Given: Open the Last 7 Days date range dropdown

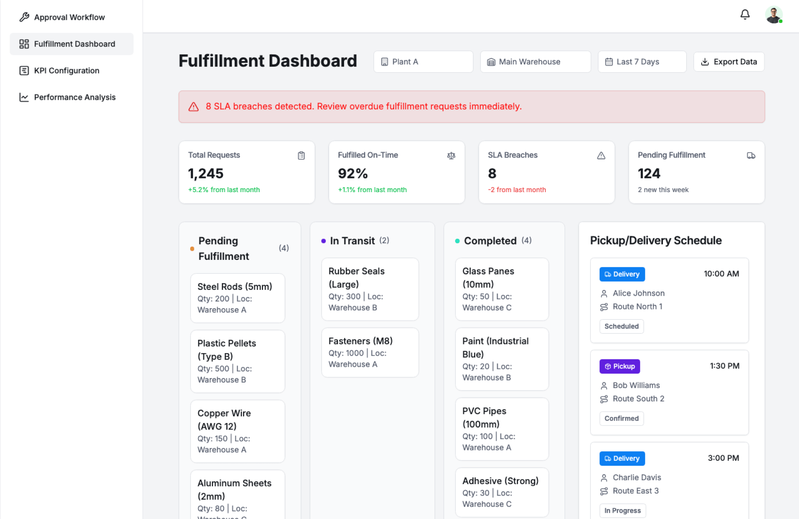Looking at the screenshot, I should 642,62.
